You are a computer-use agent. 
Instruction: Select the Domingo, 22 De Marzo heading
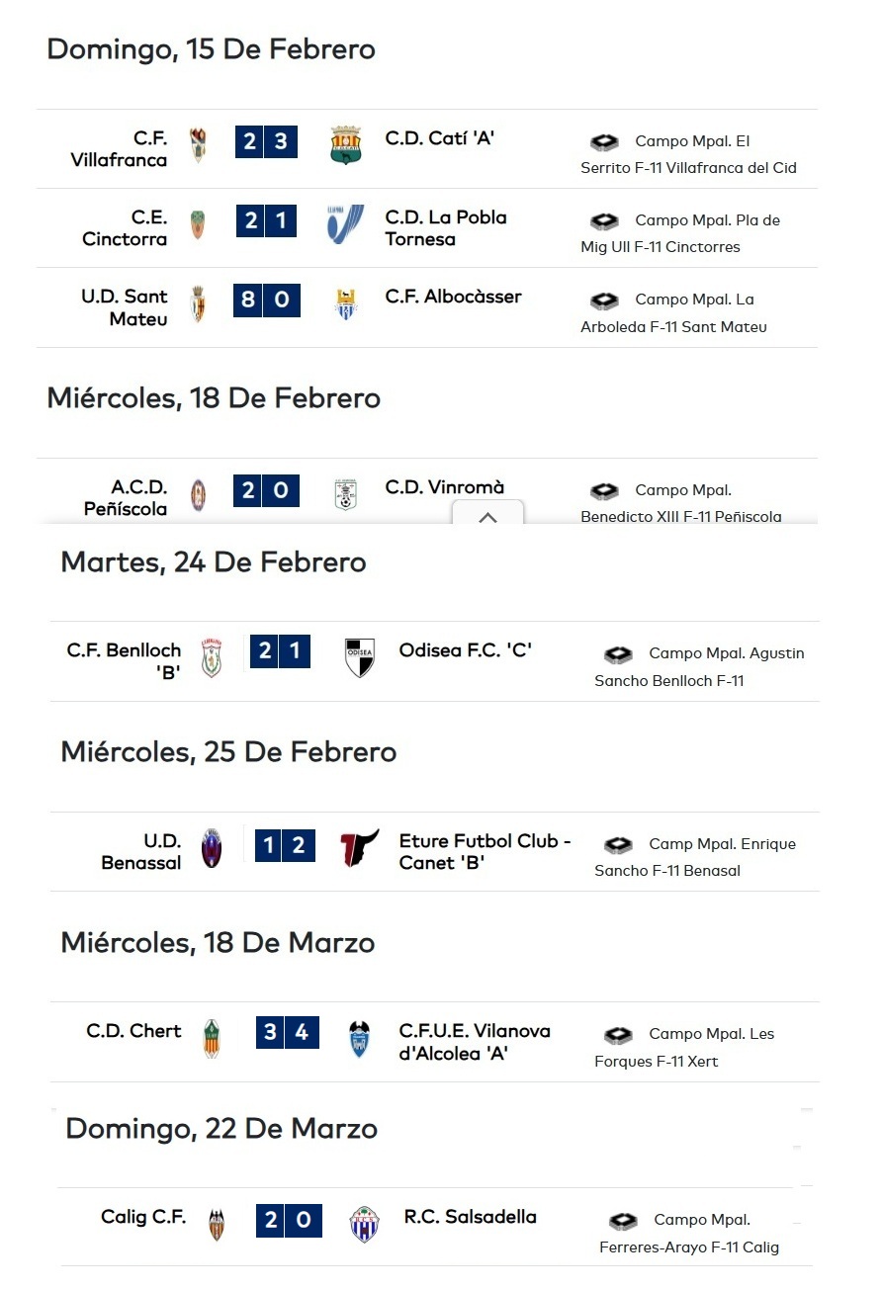[221, 1129]
